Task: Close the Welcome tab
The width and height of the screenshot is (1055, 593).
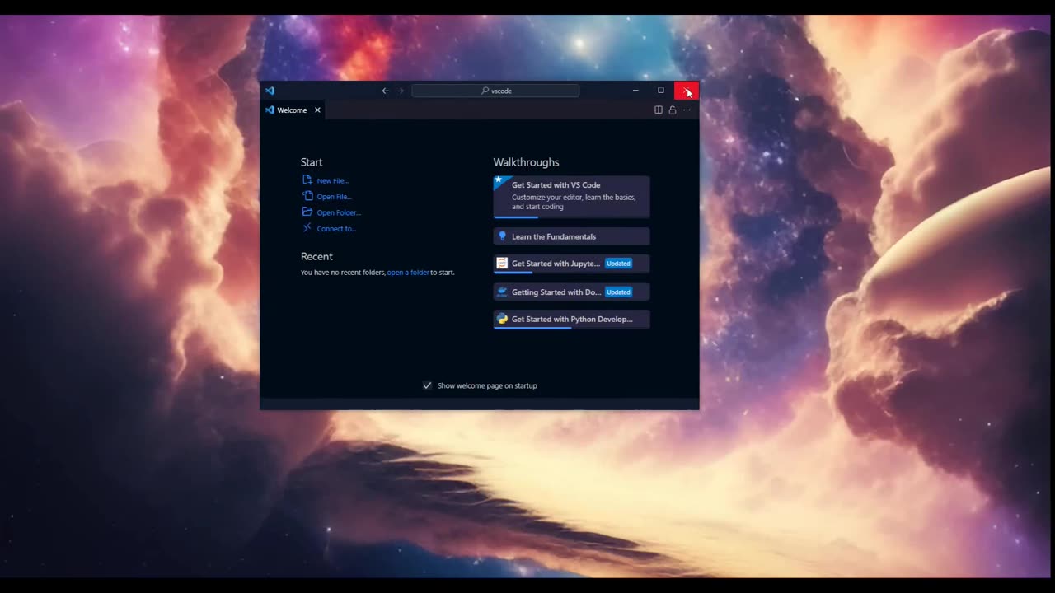Action: click(317, 110)
